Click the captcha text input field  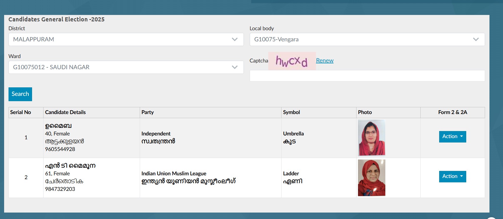(x=367, y=76)
